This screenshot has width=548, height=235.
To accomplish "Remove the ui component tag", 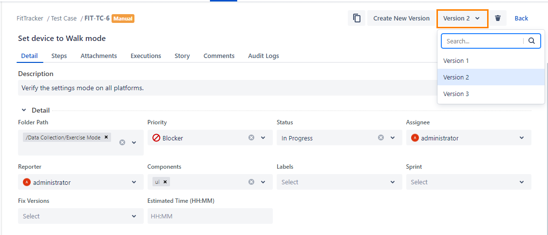I will [165, 182].
